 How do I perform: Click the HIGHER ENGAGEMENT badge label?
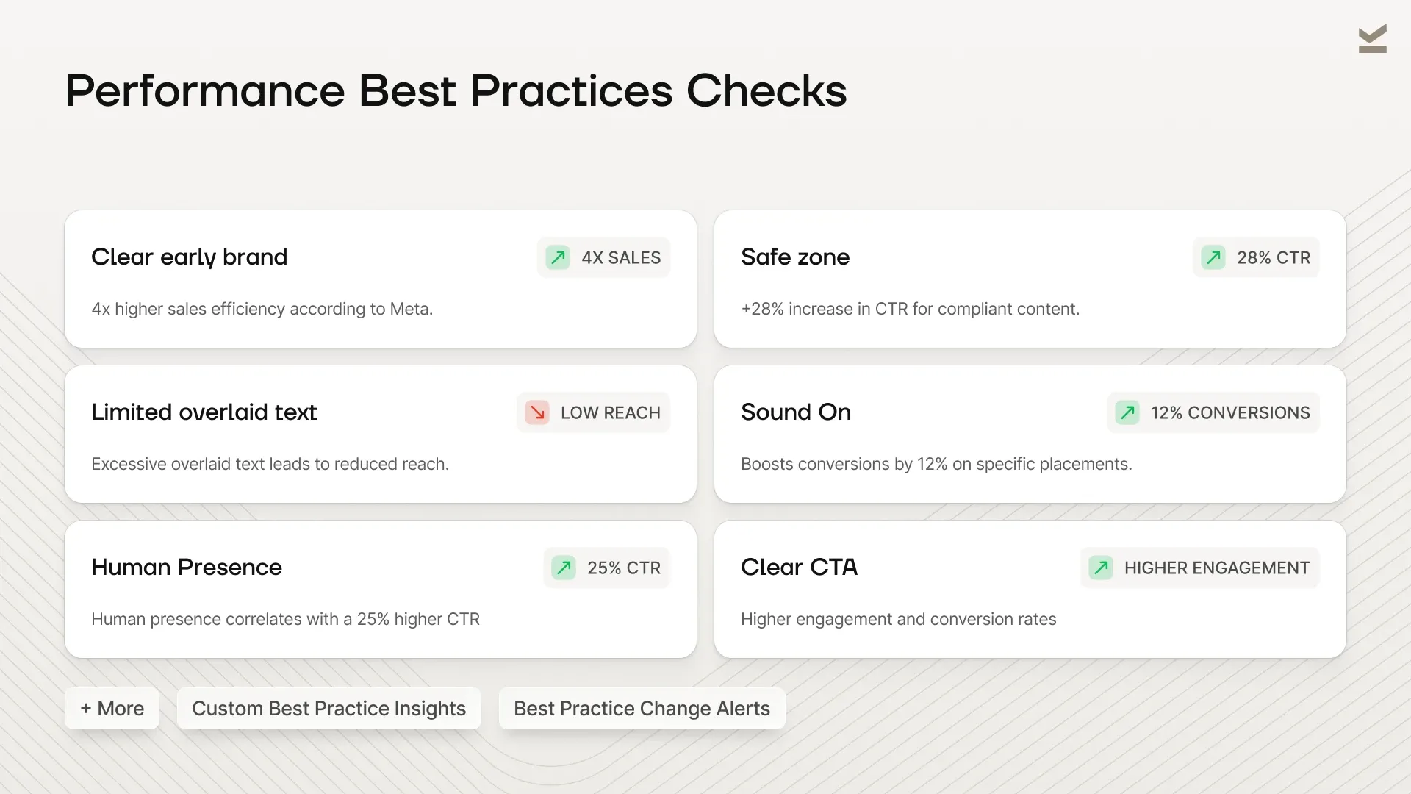point(1217,568)
